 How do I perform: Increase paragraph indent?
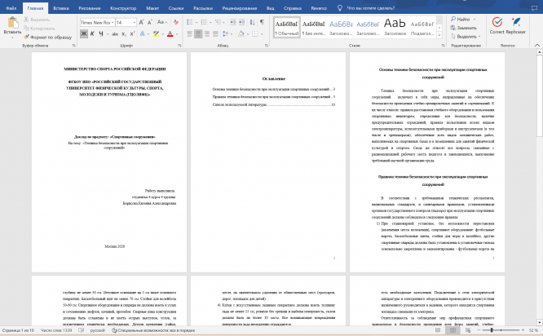(x=241, y=23)
